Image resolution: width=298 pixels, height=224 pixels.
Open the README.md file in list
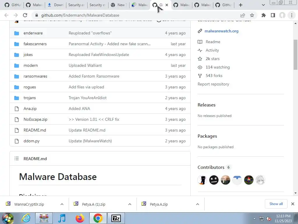click(x=35, y=130)
